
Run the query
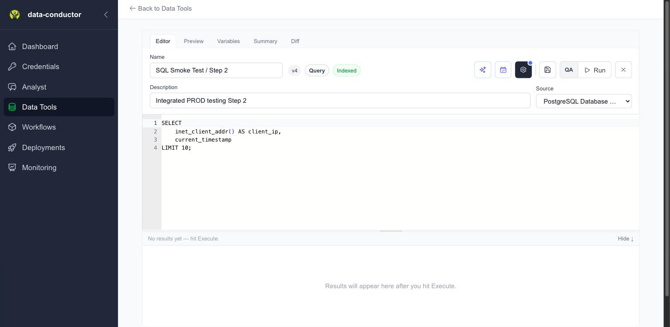595,70
